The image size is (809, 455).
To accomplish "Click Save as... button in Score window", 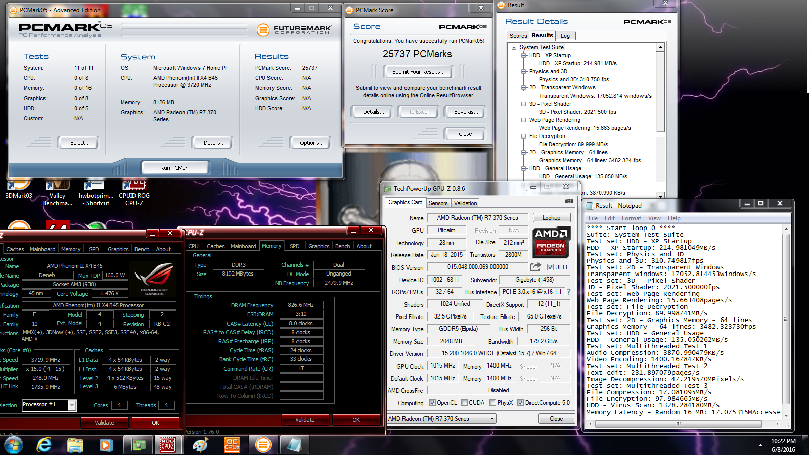I will pyautogui.click(x=466, y=112).
